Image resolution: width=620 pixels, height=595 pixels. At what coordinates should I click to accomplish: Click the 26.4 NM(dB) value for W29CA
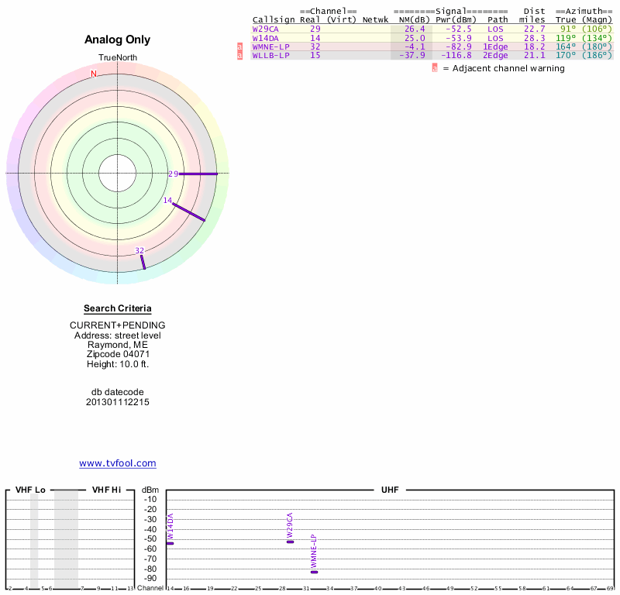pos(415,29)
